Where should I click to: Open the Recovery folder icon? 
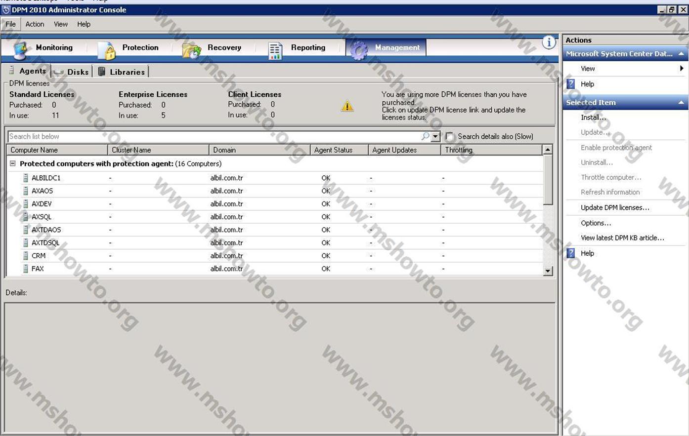pos(192,50)
